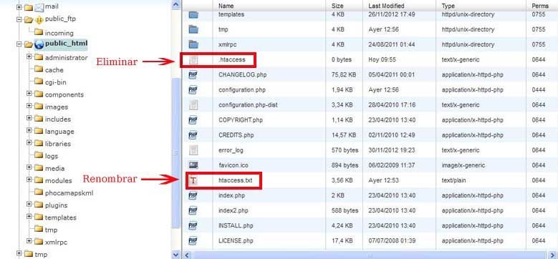Screen dimensions: 558x259
Task: Click the PHP icon beside configuration.php
Action: click(193, 90)
